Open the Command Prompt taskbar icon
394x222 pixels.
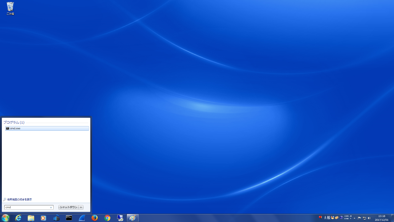click(69, 218)
